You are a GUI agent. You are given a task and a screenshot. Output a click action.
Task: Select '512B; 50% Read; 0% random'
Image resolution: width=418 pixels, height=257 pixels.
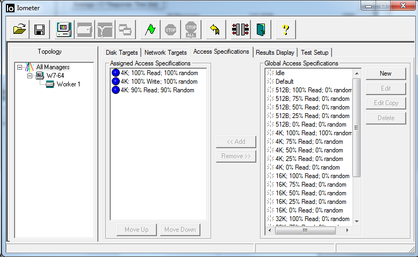click(313, 107)
